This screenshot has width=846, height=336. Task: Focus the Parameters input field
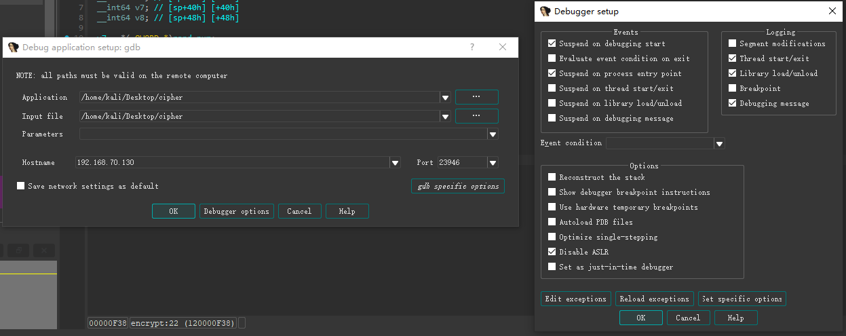284,134
